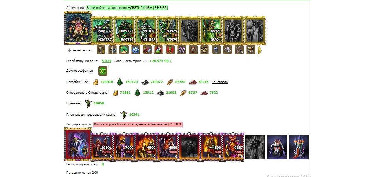Click the skull and key effect icon

point(112,50)
